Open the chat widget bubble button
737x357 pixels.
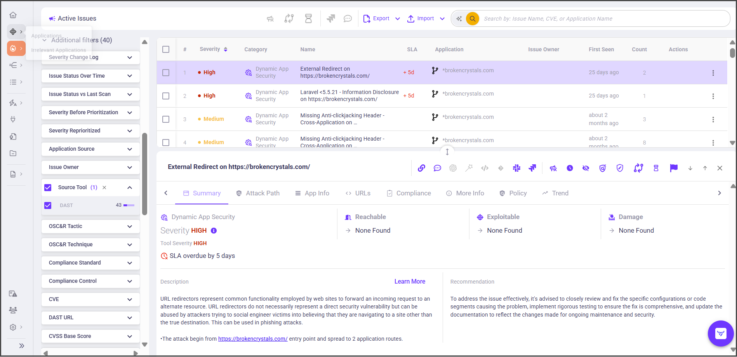click(721, 333)
